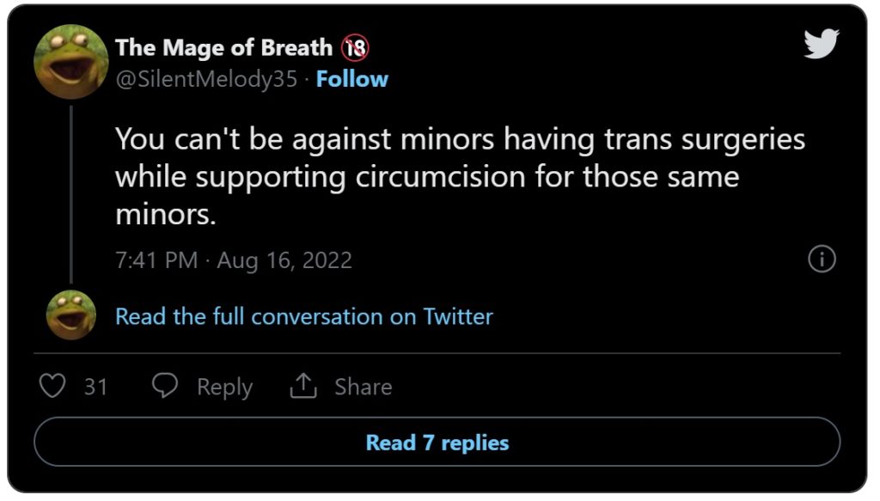Click the Twitter bird logo
880x501 pixels.
(821, 44)
